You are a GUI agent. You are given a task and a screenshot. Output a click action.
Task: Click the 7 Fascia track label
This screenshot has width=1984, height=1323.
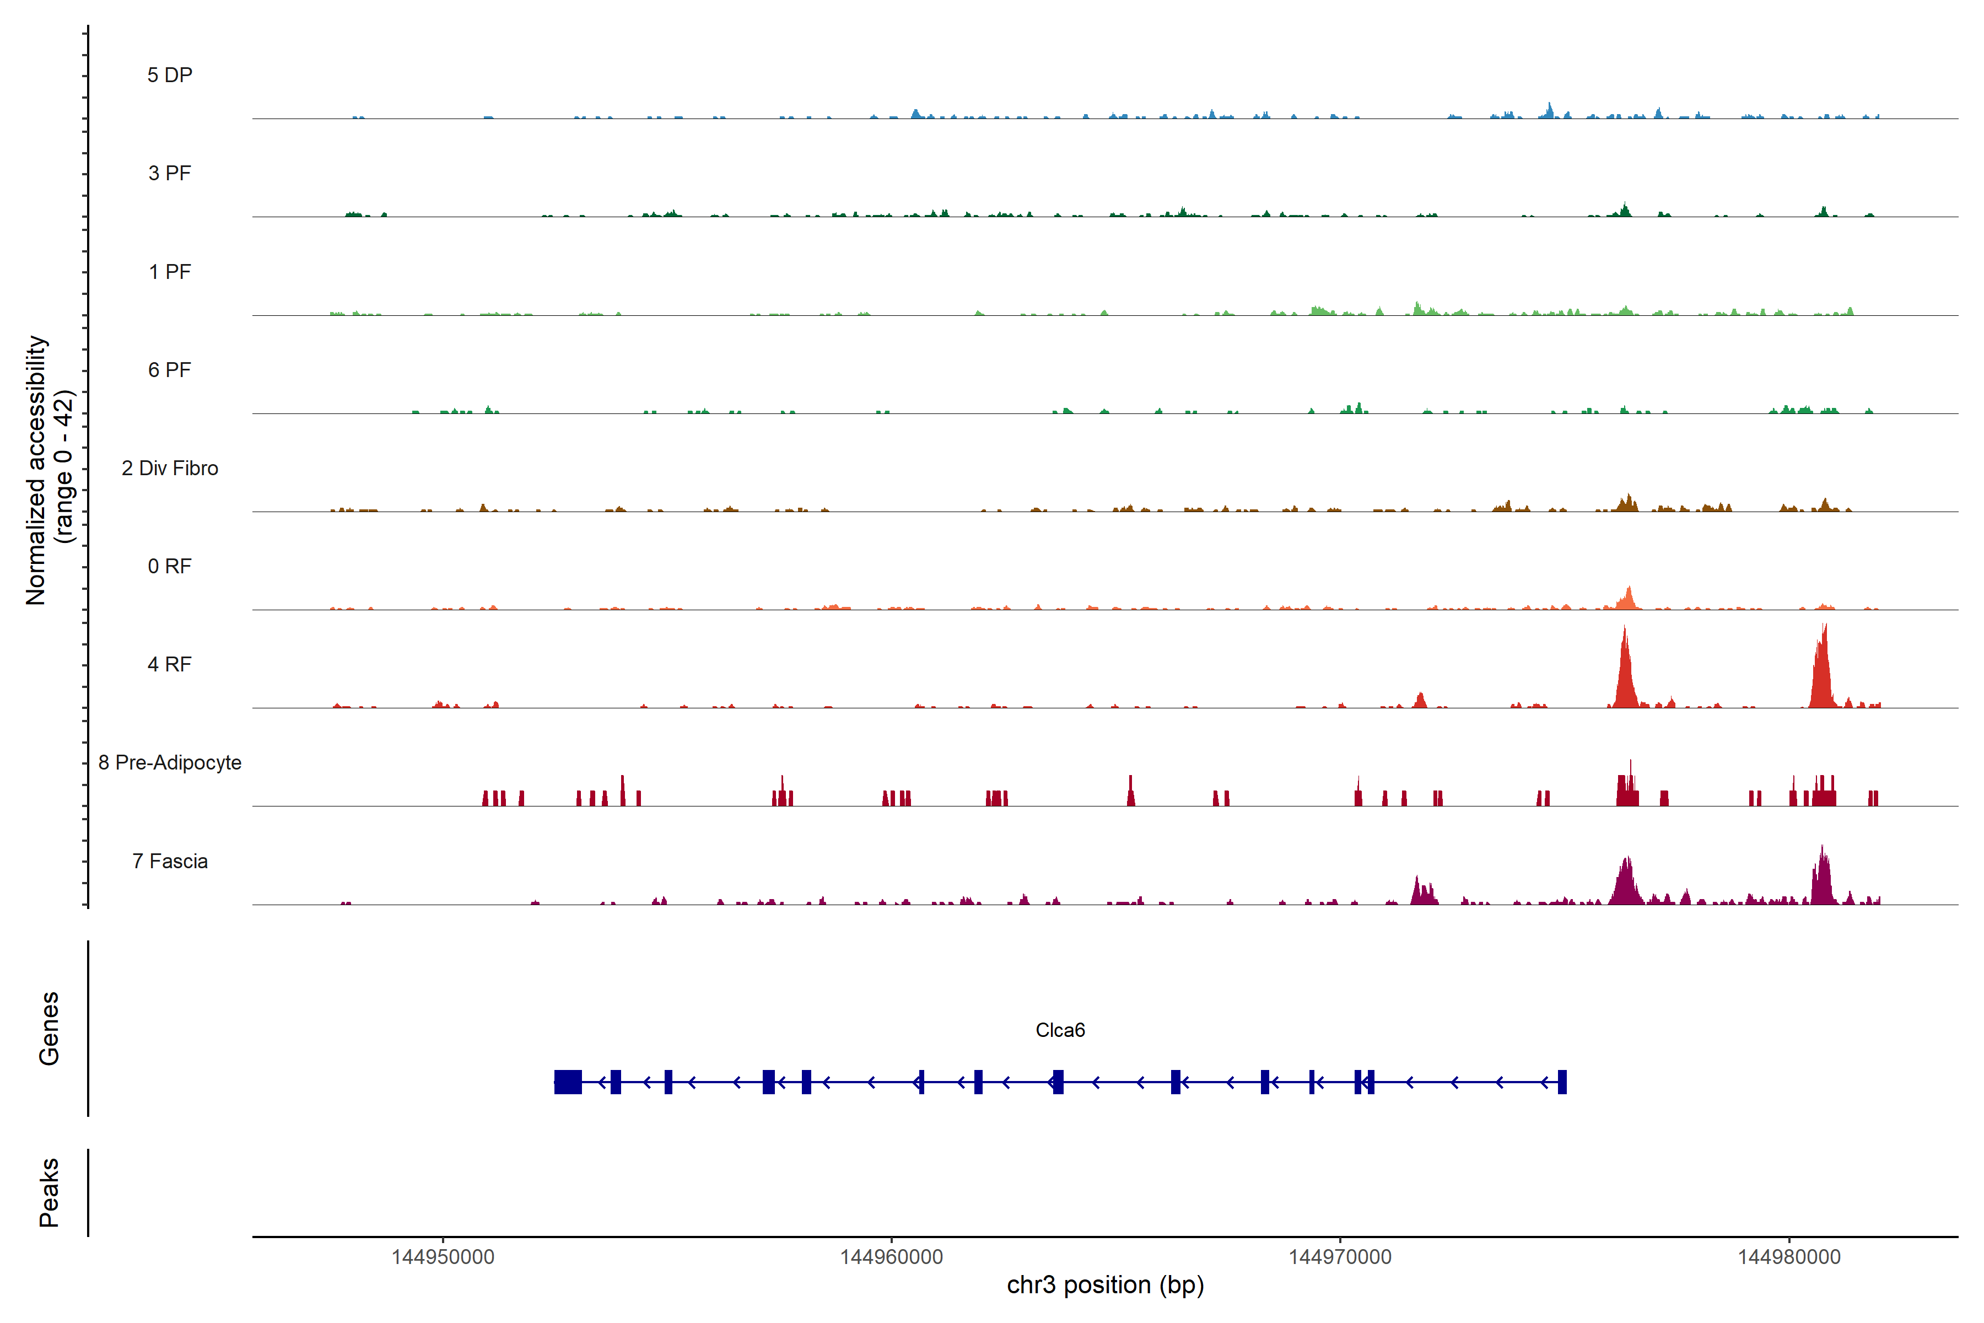point(170,861)
